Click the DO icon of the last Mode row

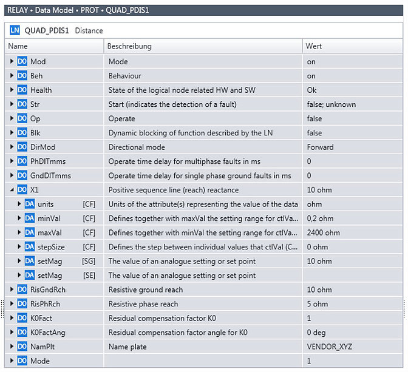click(22, 361)
